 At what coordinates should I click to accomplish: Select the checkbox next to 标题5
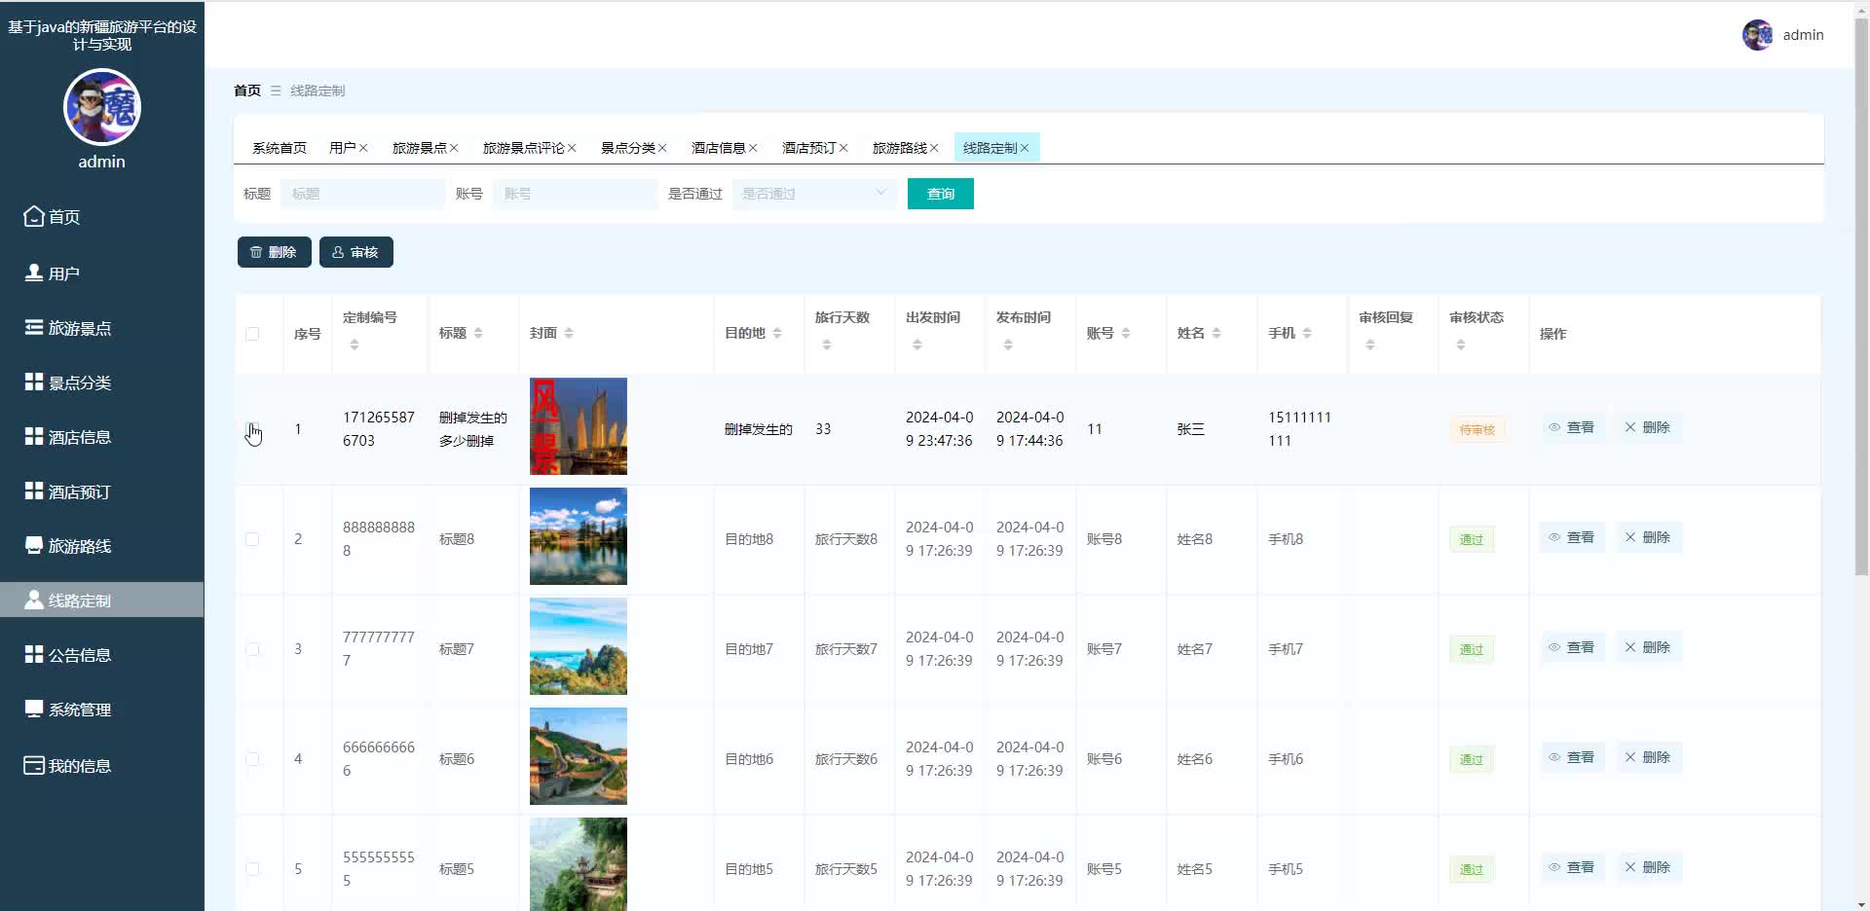pos(253,869)
